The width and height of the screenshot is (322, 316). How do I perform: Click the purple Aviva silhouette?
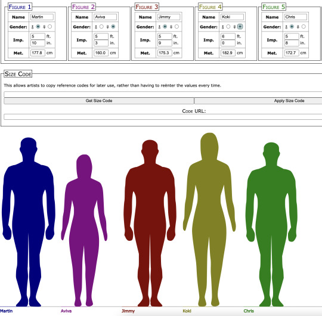coord(84,230)
